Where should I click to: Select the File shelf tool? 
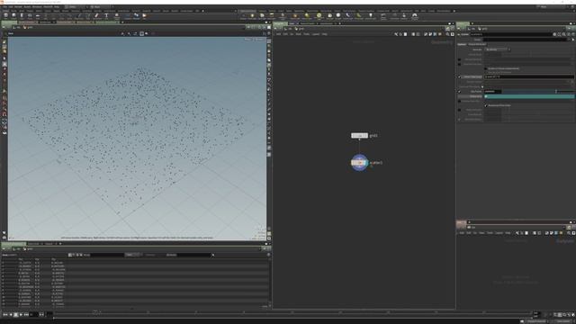click(144, 15)
